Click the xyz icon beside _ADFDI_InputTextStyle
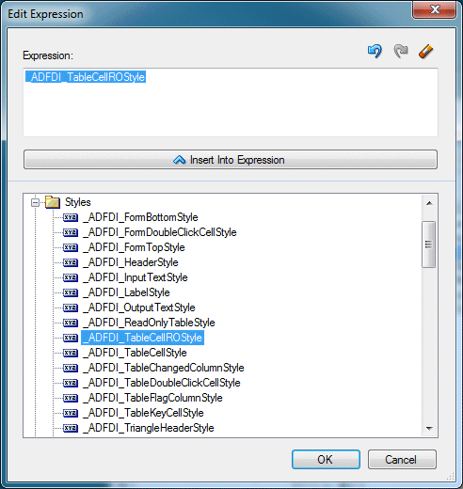The width and height of the screenshot is (463, 489). [x=71, y=277]
